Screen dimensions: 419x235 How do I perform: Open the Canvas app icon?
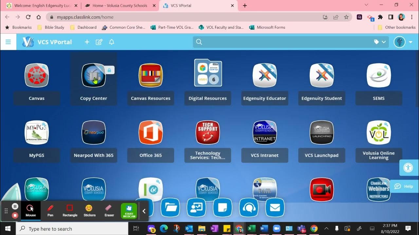click(x=37, y=75)
